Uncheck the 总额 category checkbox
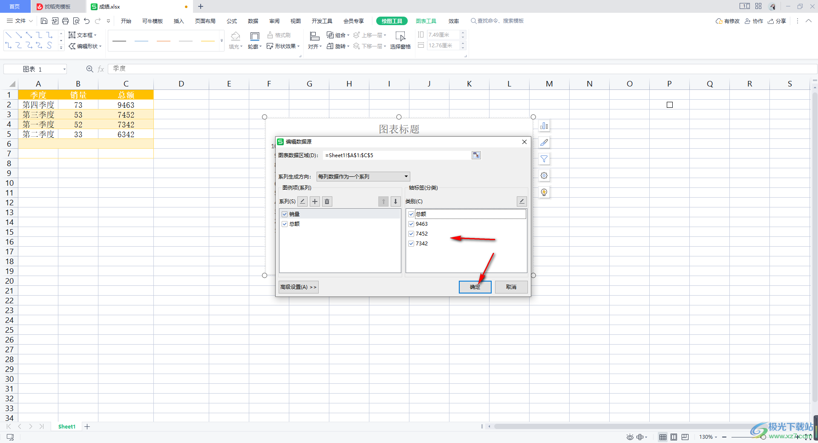The width and height of the screenshot is (818, 443). point(411,214)
